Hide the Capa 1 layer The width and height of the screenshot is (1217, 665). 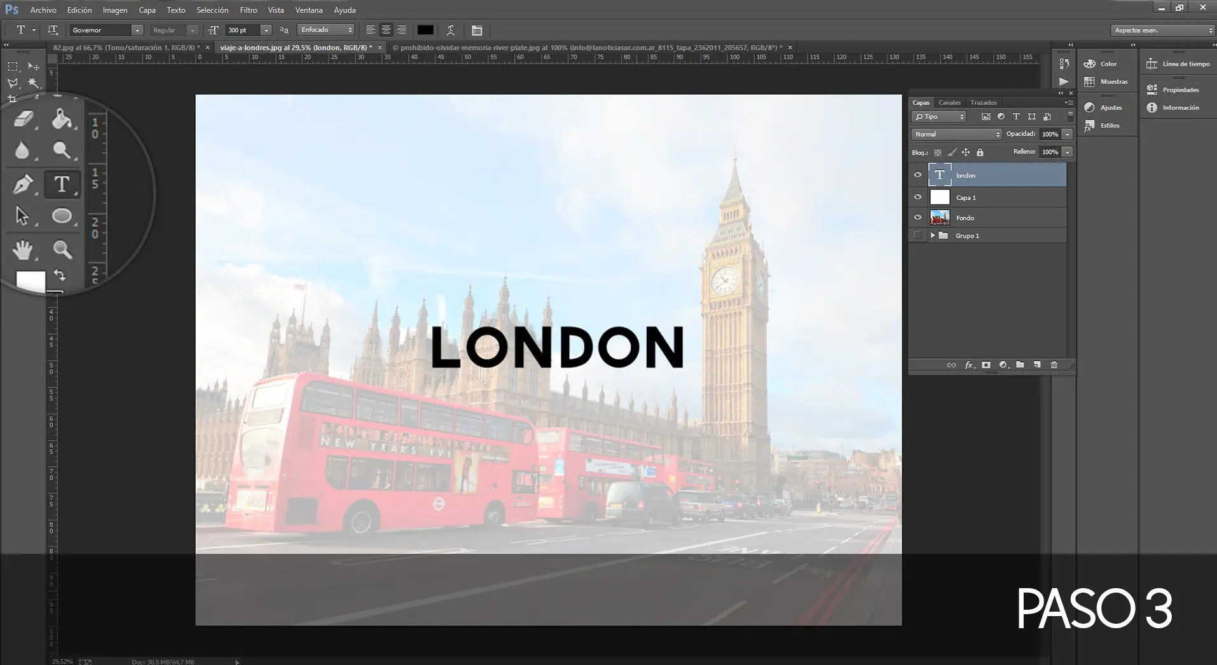click(918, 197)
